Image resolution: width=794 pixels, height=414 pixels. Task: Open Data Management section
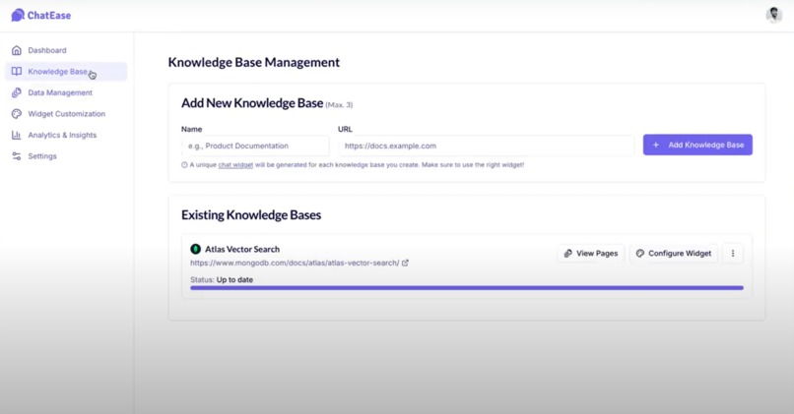[66, 92]
